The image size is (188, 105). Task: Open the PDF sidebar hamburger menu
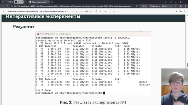click(x=4, y=11)
